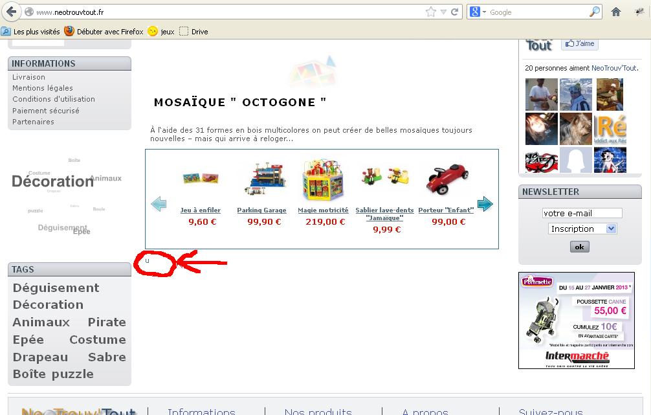
Task: Open the Google search engine icon dropdown
Action: [x=478, y=12]
